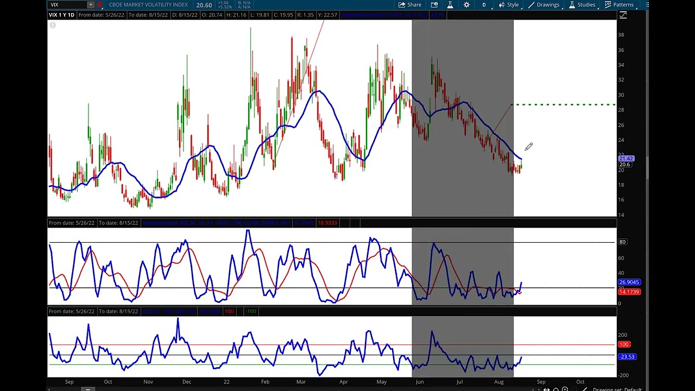This screenshot has height=391, width=695.
Task: Click the 14.1739 stochastic value bubble
Action: [x=629, y=292]
